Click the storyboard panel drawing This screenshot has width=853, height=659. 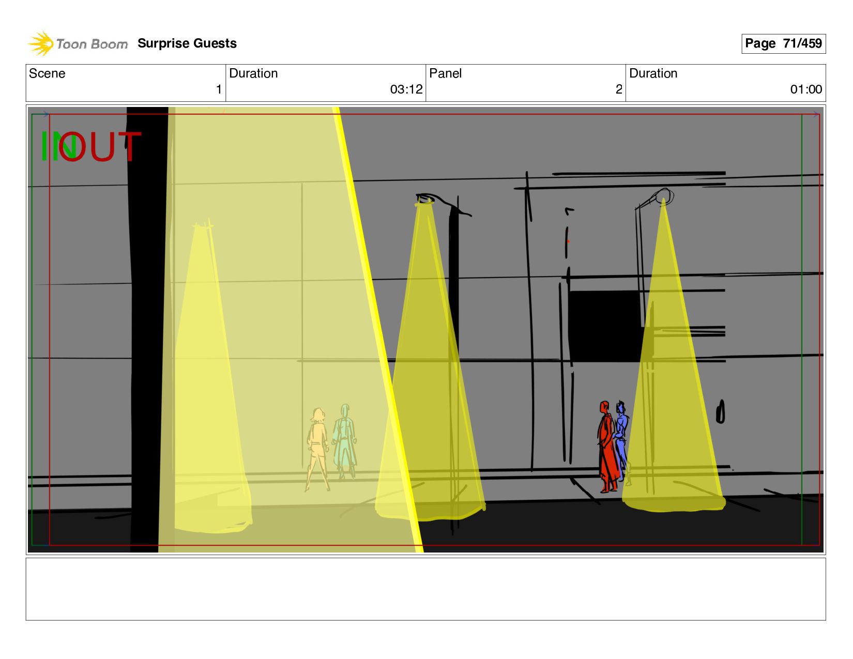[x=425, y=330]
